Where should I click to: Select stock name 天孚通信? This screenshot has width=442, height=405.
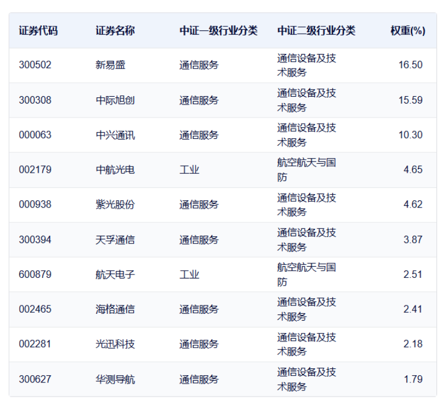click(x=115, y=240)
